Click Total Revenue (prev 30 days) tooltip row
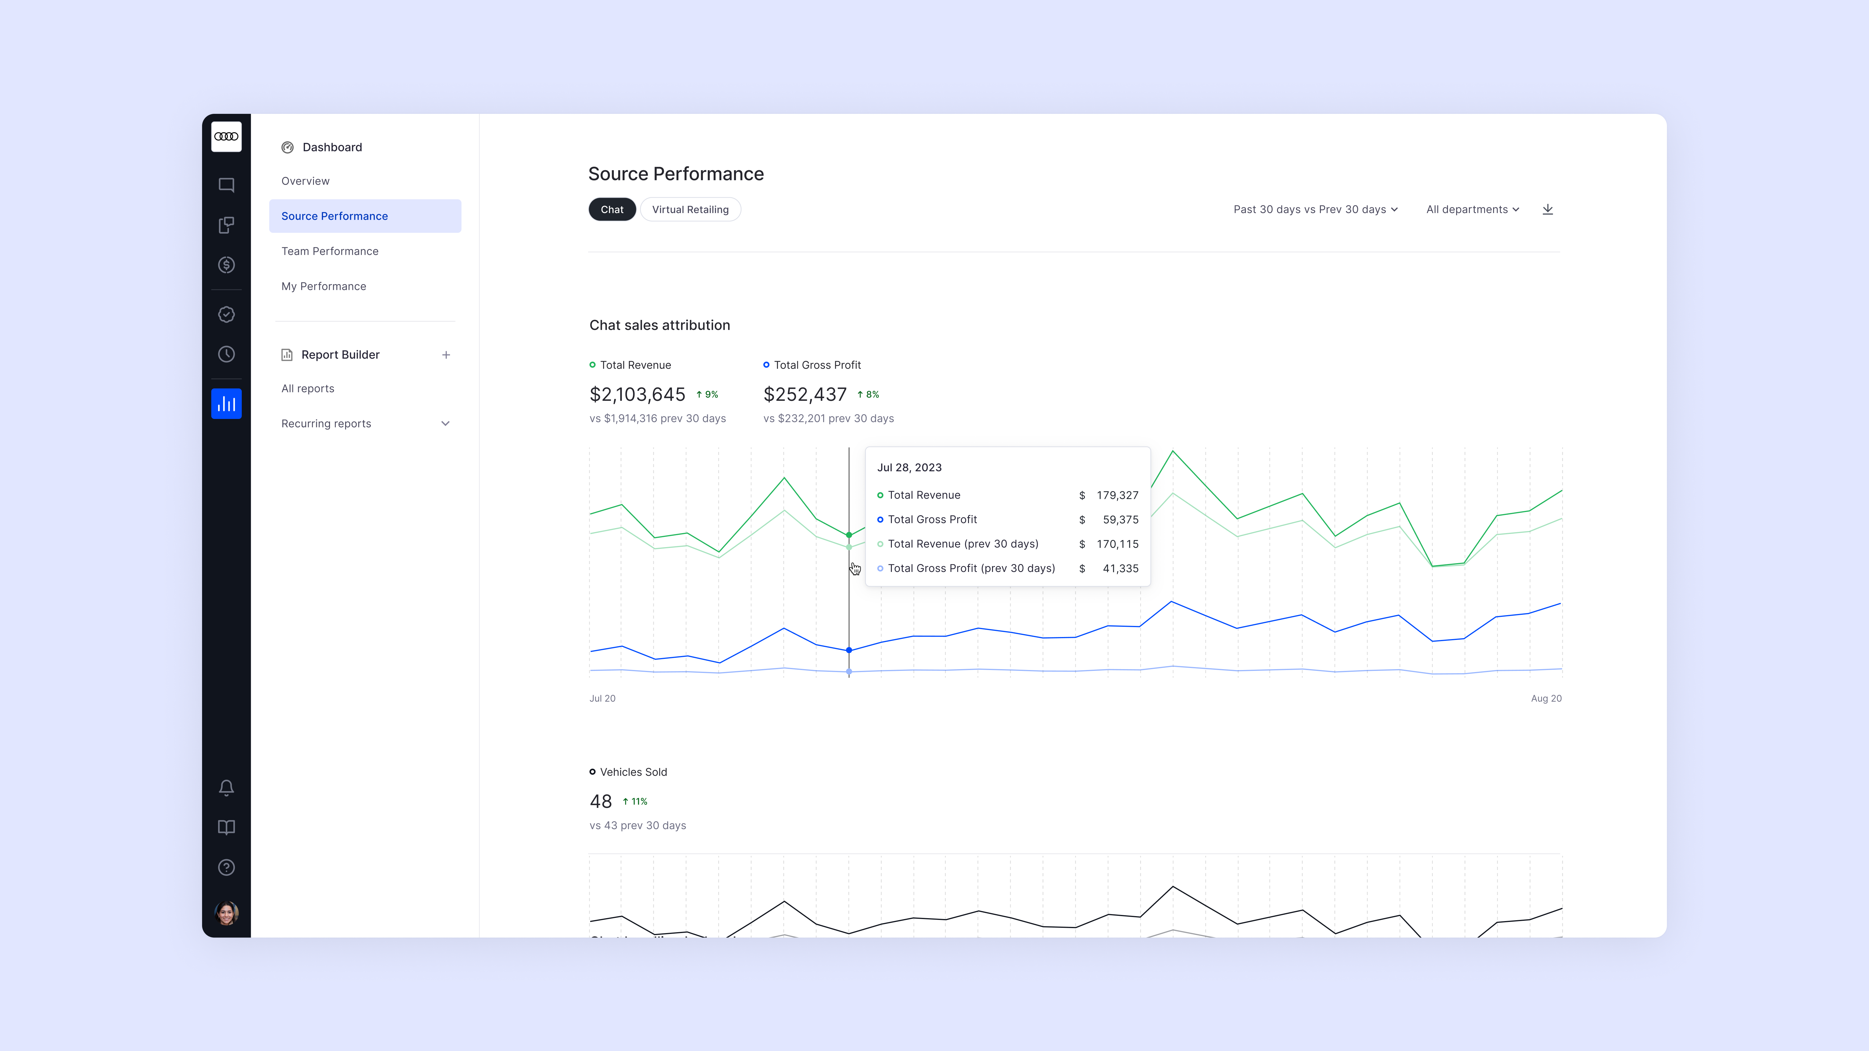1869x1051 pixels. (x=1008, y=544)
